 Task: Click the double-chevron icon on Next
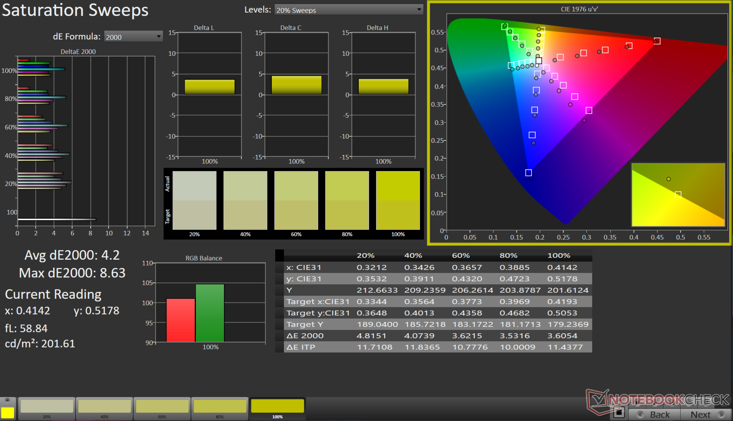click(x=721, y=415)
